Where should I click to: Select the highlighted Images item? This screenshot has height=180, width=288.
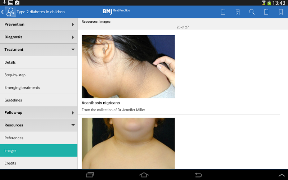pos(39,150)
